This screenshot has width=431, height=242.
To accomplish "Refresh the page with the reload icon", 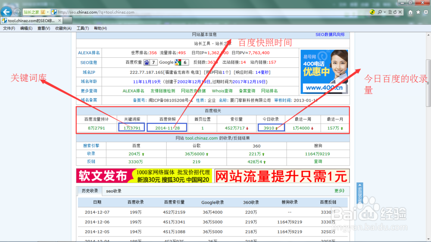I will (x=395, y=12).
